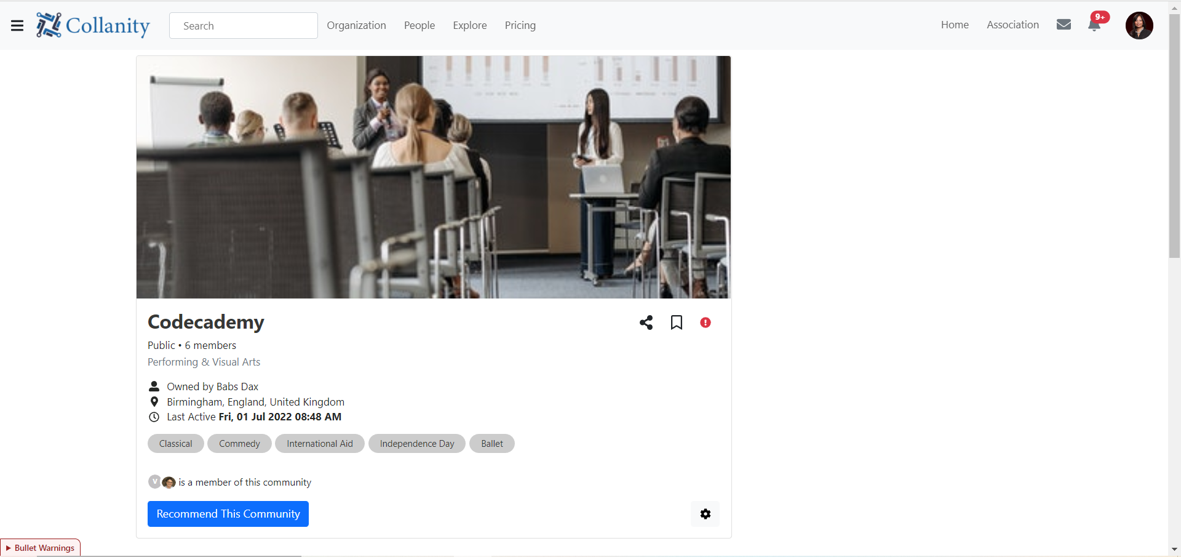This screenshot has width=1181, height=557.
Task: Select the Ballet tag
Action: click(x=492, y=444)
